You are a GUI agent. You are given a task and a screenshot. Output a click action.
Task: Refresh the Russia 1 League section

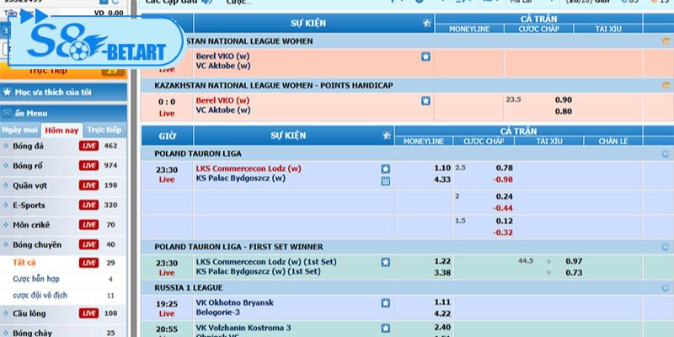point(665,288)
